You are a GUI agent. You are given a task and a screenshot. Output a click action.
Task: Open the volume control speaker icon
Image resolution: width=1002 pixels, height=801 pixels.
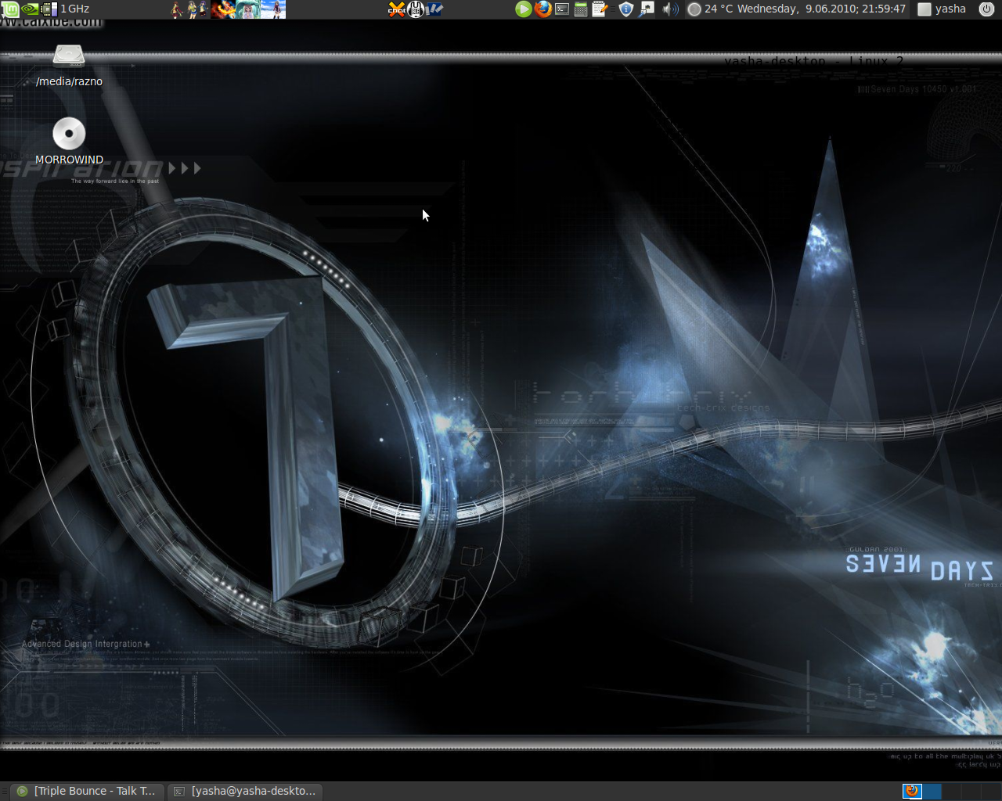click(670, 9)
